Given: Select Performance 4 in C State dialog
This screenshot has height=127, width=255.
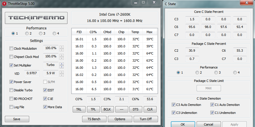Looking at the screenshot, I should pos(235,72).
